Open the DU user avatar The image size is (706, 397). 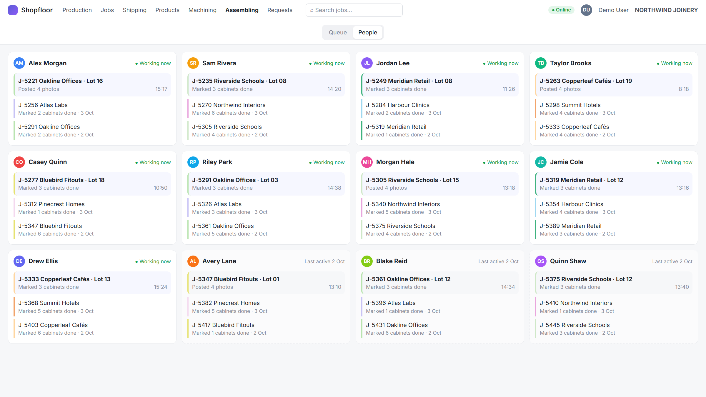586,10
